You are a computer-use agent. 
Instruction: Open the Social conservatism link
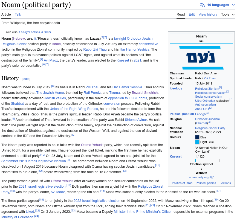click(x=209, y=97)
